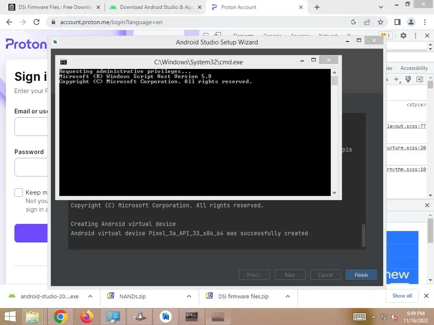Click cmd window scroll down arrow

coord(334,193)
